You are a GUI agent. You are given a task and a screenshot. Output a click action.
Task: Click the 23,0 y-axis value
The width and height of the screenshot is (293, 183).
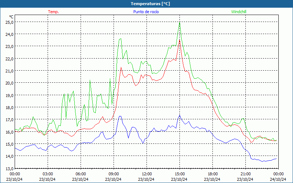tap(9, 46)
